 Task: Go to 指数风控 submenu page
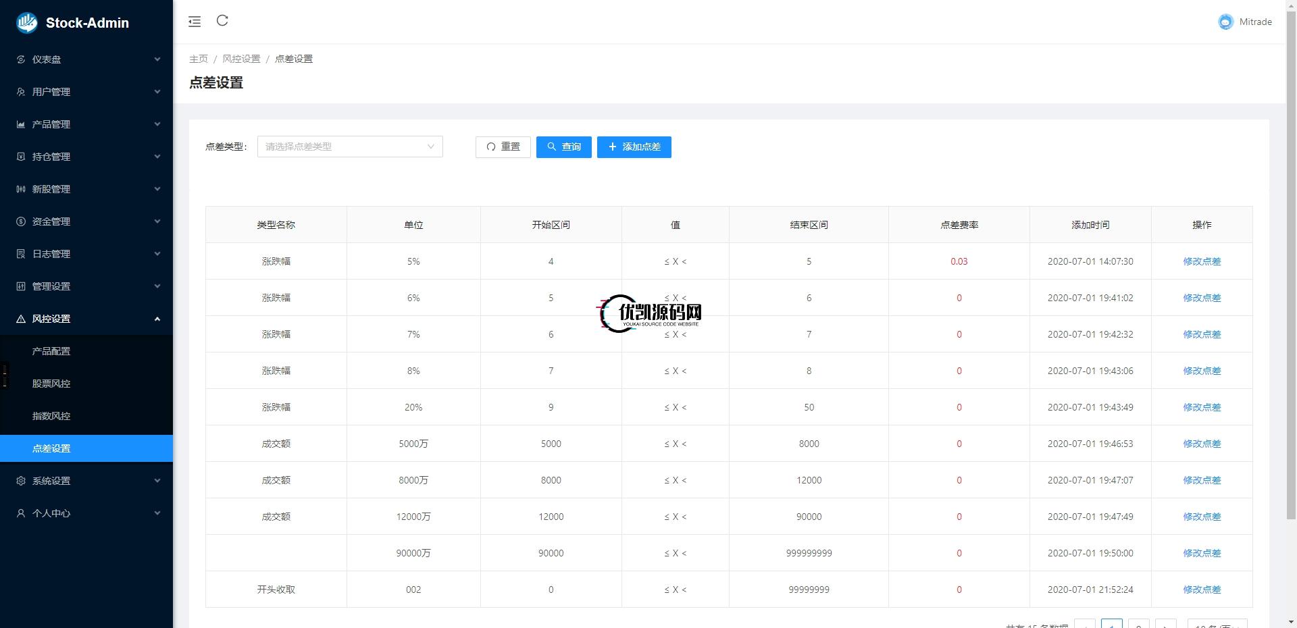51,416
